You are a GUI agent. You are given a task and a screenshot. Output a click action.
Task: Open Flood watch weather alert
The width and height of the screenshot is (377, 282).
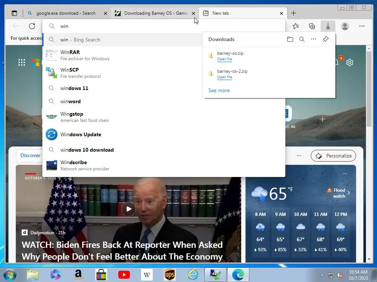[x=339, y=193]
